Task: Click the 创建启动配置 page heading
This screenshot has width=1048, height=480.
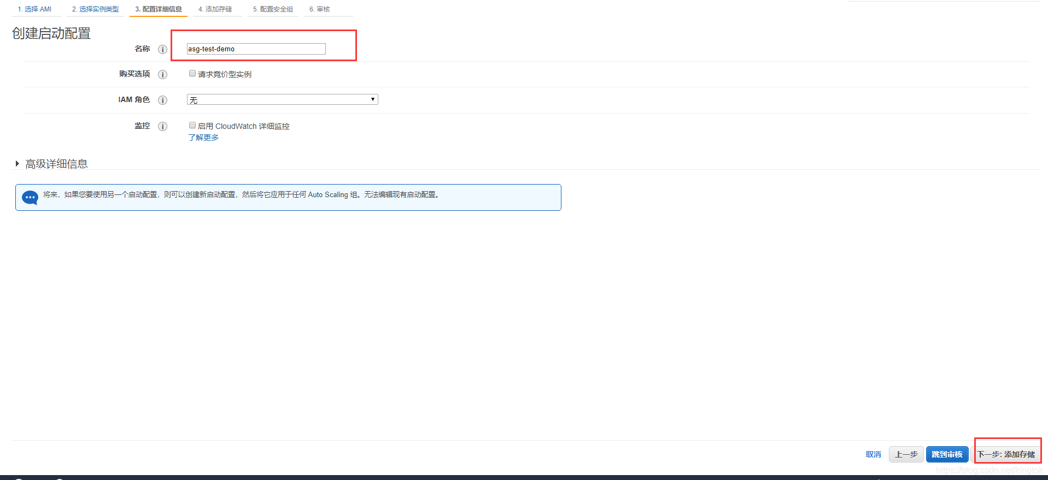Action: coord(51,33)
